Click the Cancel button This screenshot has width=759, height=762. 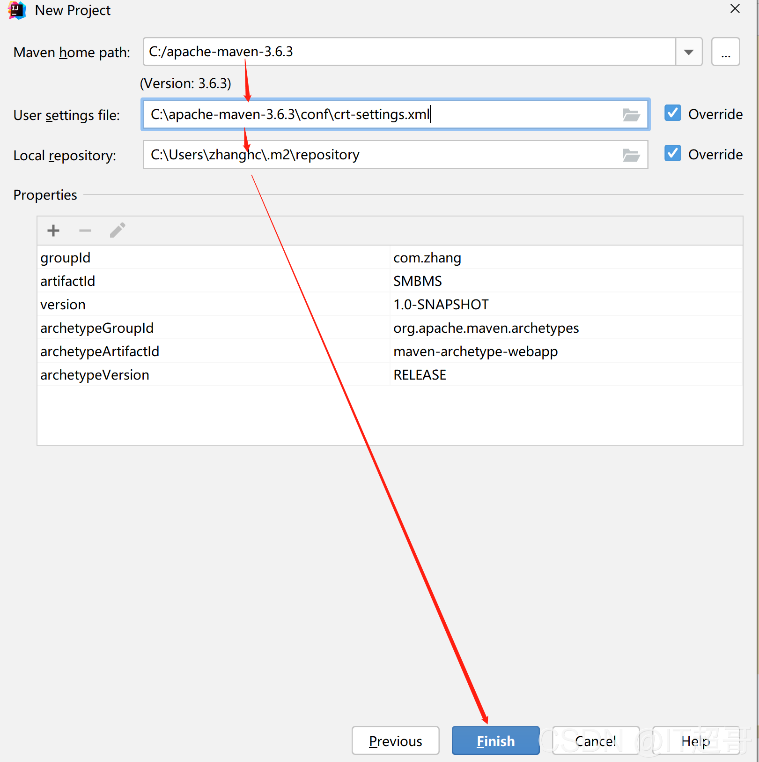click(x=596, y=740)
